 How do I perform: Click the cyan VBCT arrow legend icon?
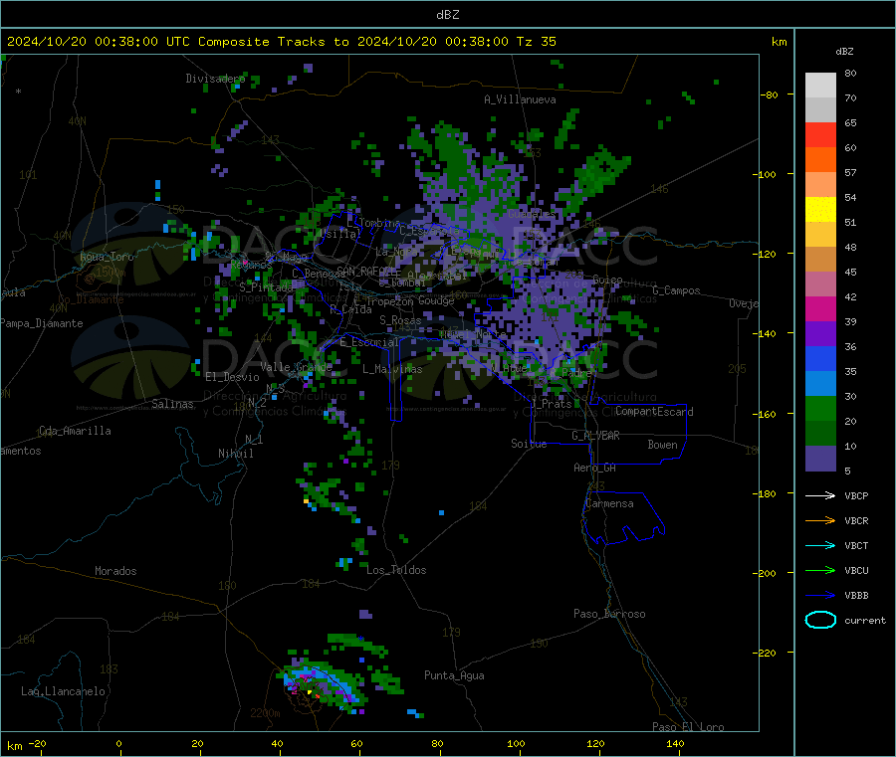click(x=820, y=546)
